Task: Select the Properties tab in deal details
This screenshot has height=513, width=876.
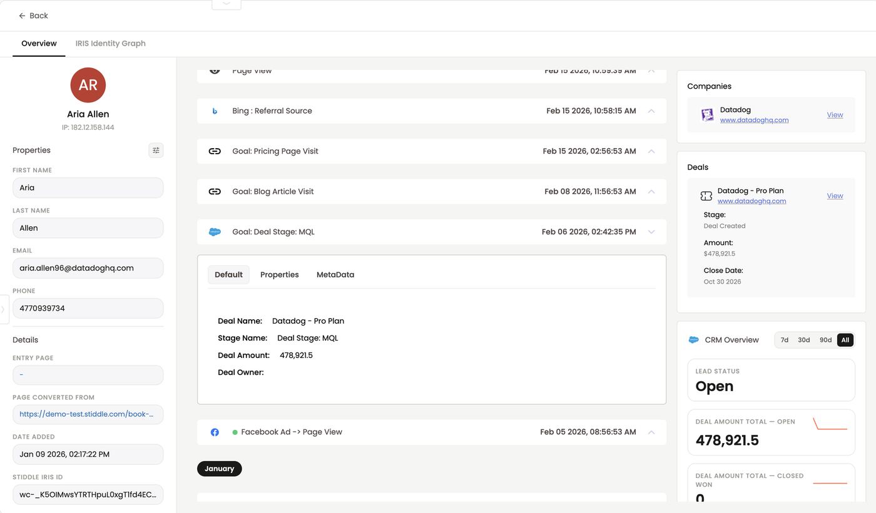Action: pyautogui.click(x=280, y=275)
